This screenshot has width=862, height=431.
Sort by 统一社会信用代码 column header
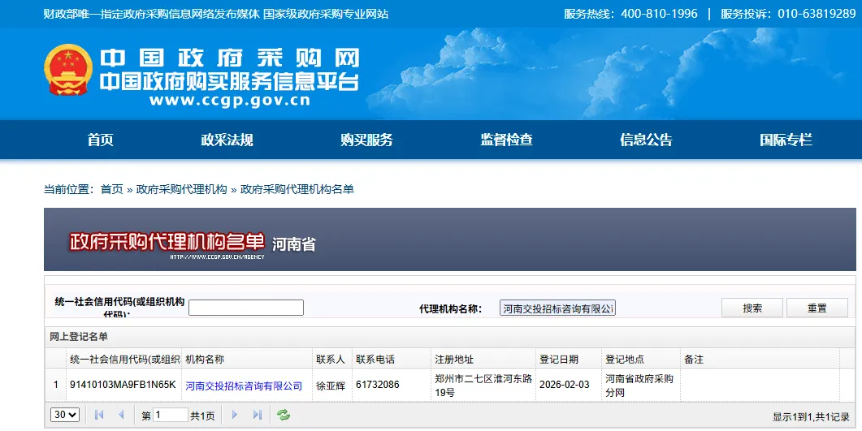(123, 359)
